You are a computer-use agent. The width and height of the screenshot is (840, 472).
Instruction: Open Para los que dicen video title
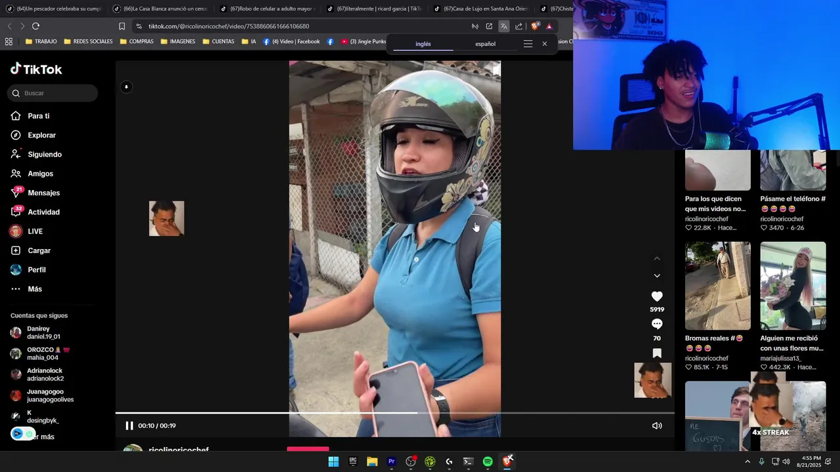pos(715,204)
